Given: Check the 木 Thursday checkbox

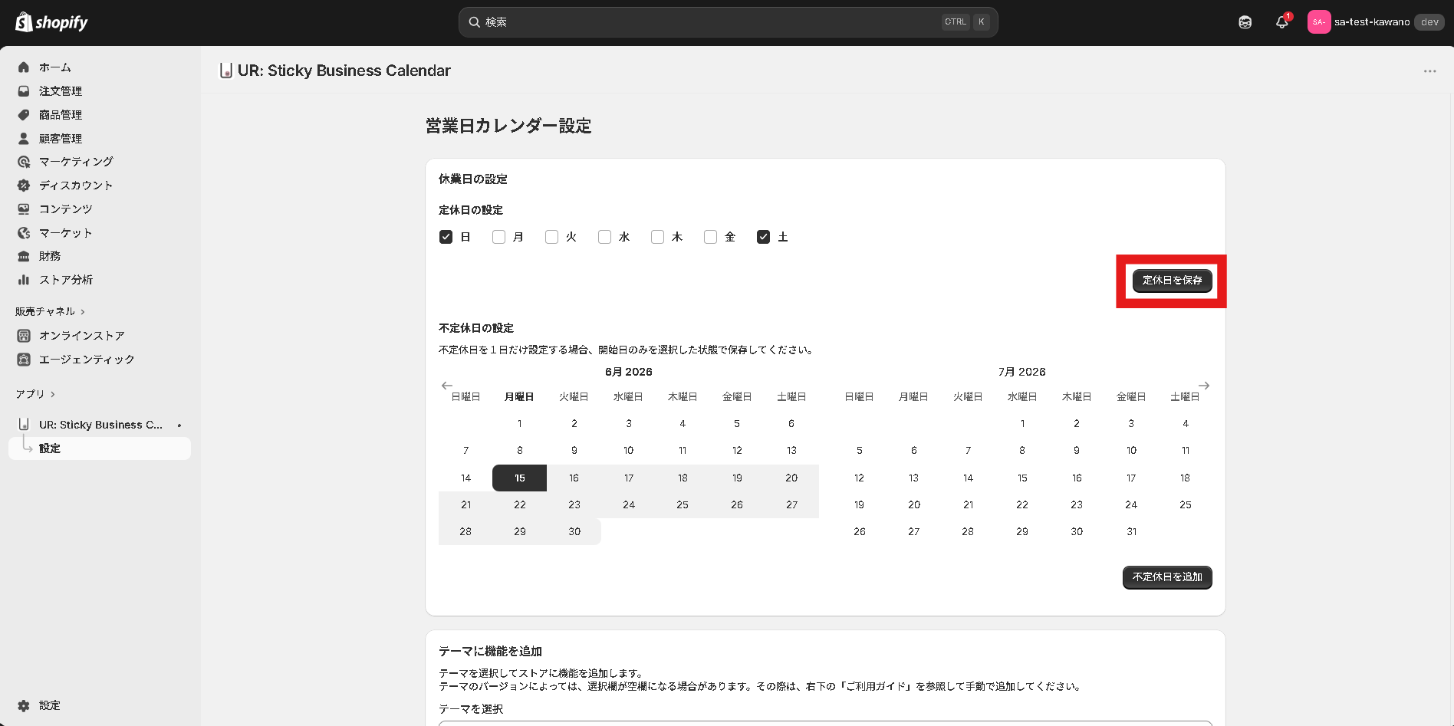Looking at the screenshot, I should click(x=657, y=237).
